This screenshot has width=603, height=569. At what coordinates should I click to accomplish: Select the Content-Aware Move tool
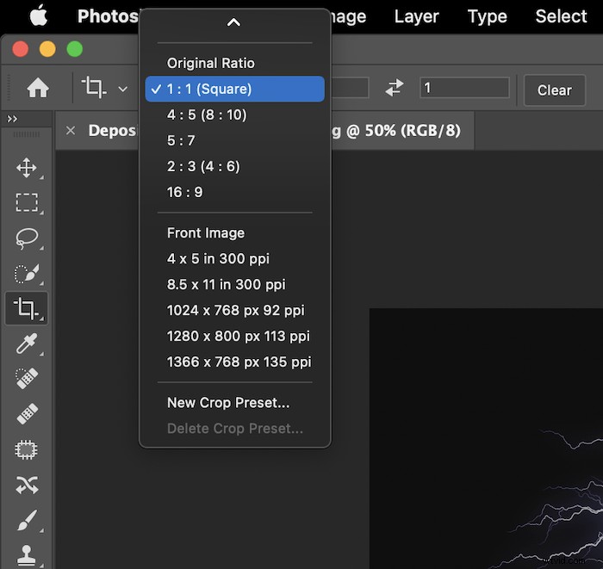(27, 485)
